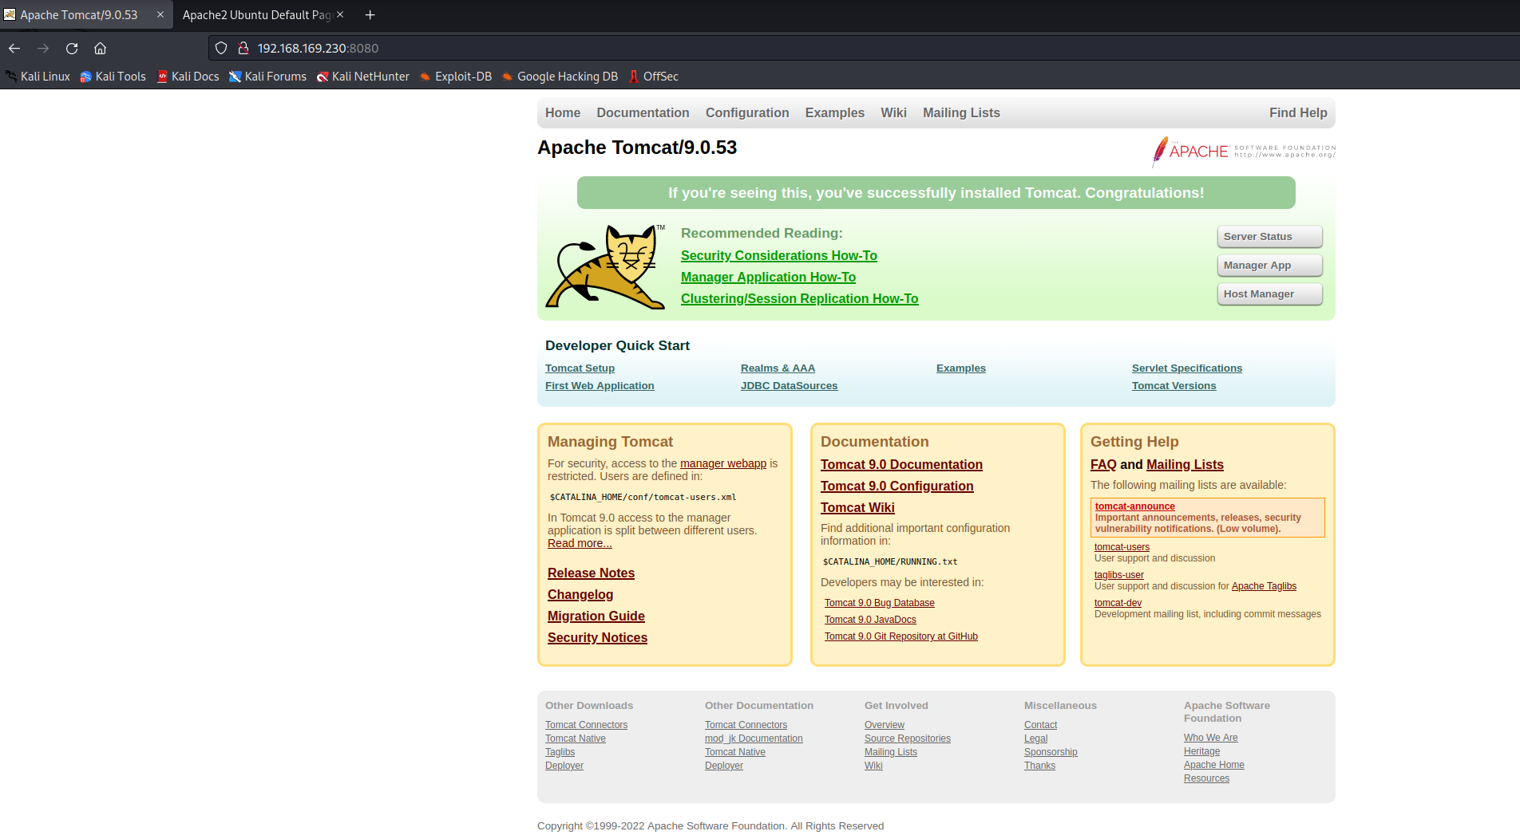1520x839 pixels.
Task: Open taglibs-user mailing list link
Action: [1118, 575]
